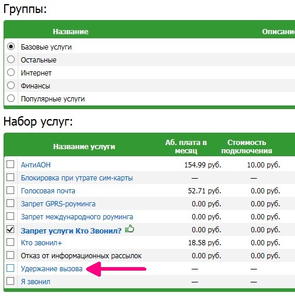Check the Голосовая почта checkbox
Screen dimensions: 295x296
coord(10,190)
